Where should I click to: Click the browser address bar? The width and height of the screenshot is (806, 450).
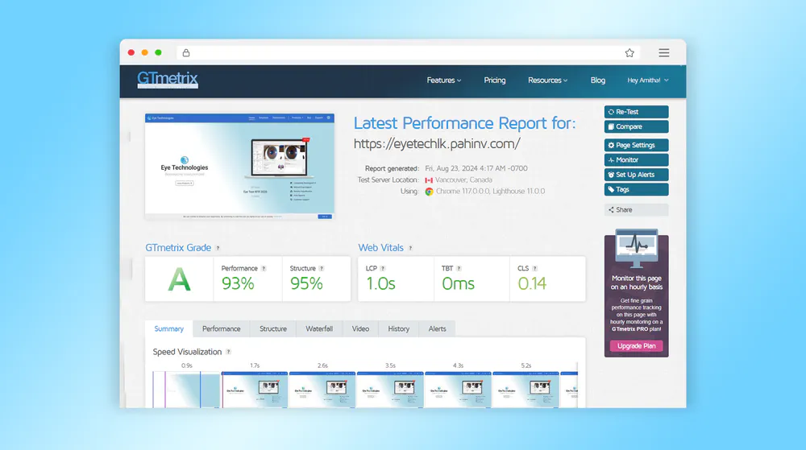408,53
